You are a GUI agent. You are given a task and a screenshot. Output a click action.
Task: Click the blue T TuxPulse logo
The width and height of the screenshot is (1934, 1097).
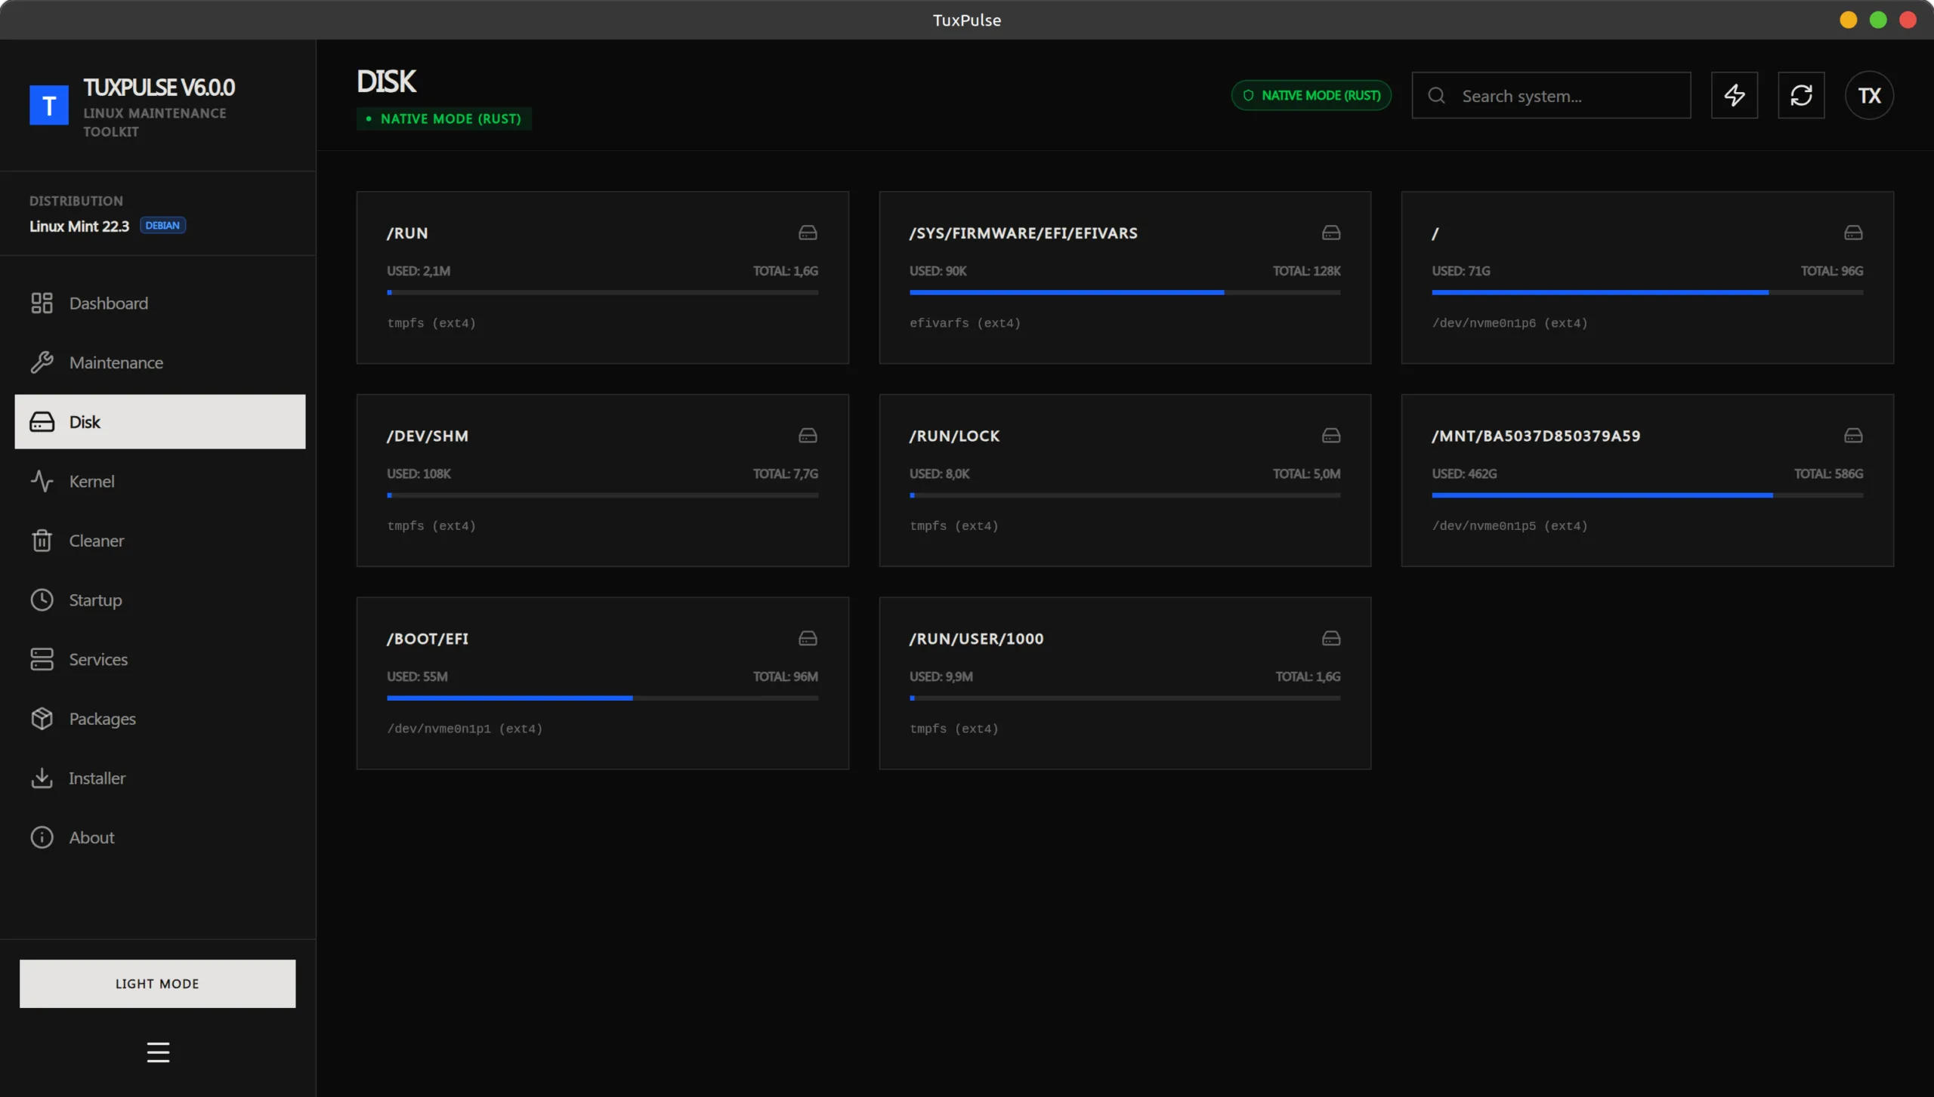(49, 105)
